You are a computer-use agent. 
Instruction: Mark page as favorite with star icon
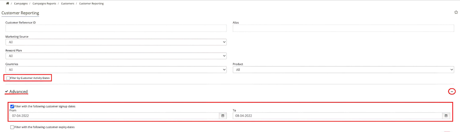click(456, 13)
